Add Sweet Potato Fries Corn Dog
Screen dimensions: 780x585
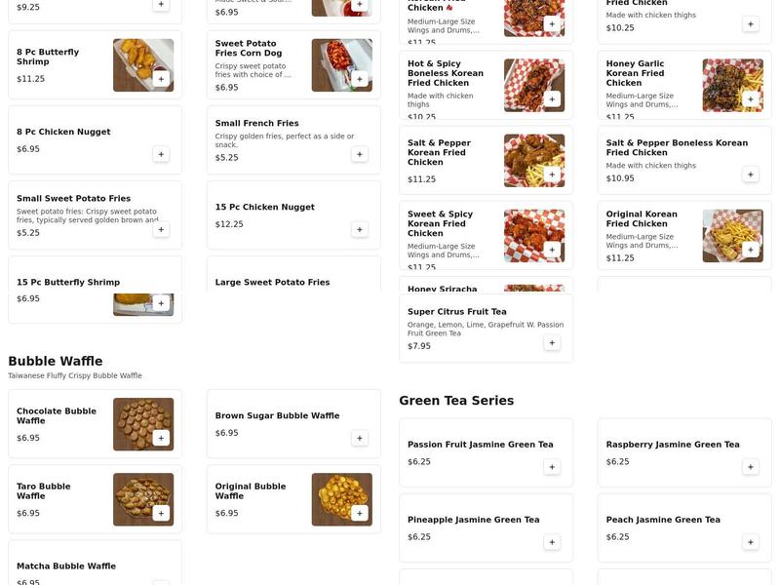pos(359,79)
